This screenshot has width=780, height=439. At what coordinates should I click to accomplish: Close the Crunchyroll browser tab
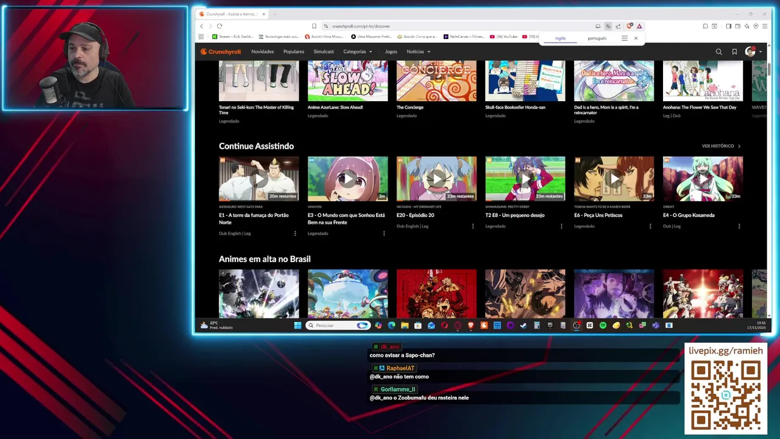pyautogui.click(x=263, y=14)
